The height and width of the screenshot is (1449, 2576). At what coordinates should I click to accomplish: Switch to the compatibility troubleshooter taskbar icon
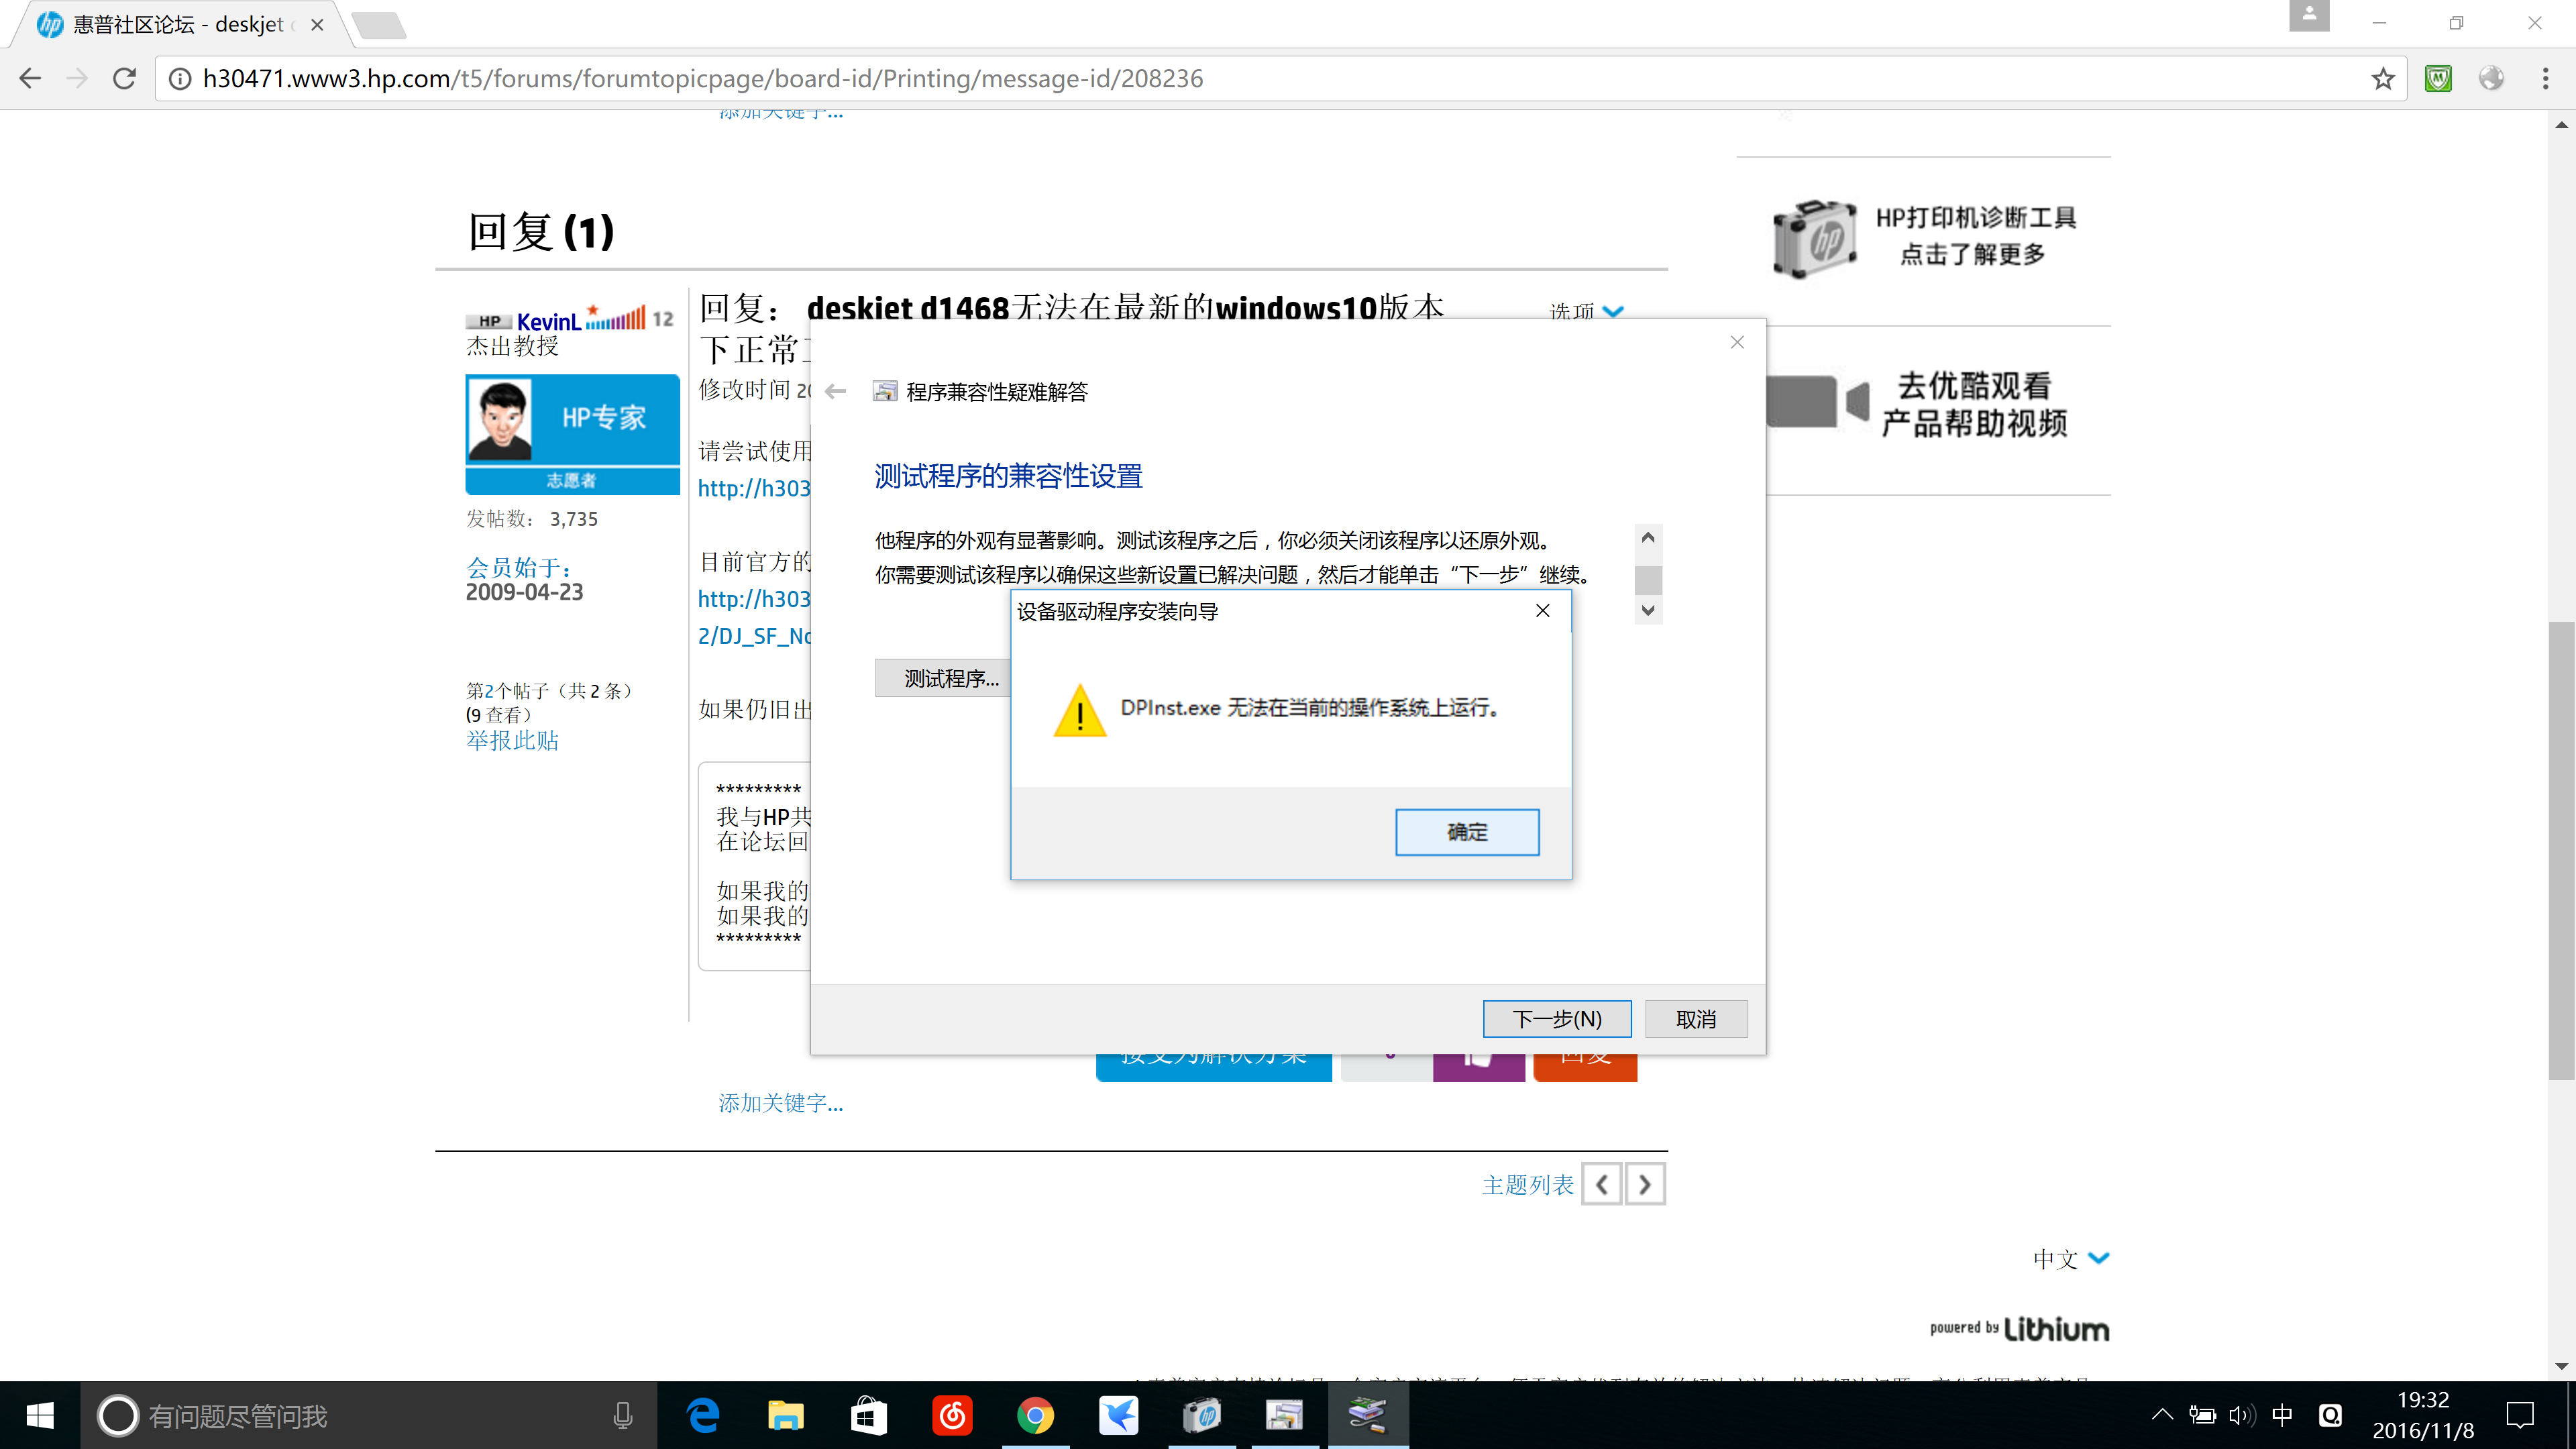[1284, 1416]
